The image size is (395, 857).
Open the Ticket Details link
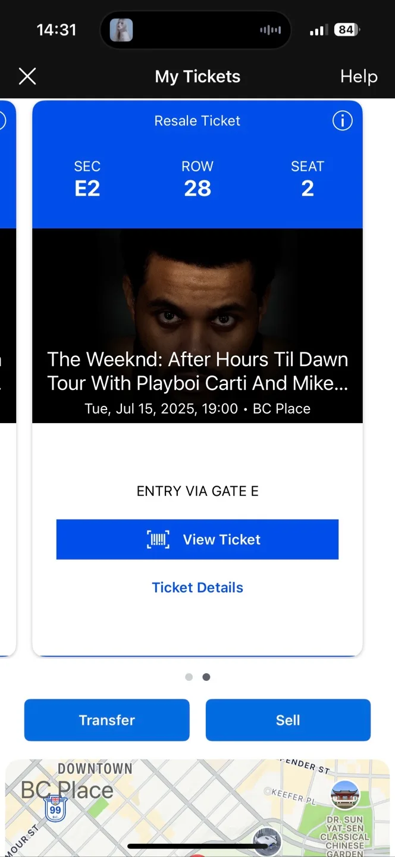(x=197, y=587)
